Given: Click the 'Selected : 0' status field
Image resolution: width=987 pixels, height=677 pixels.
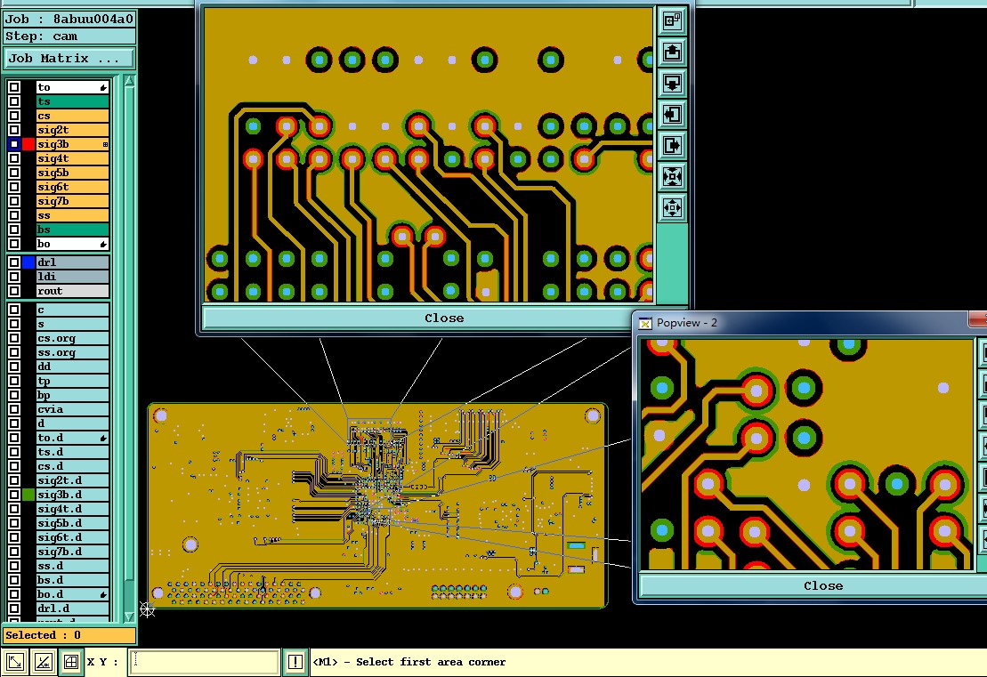Looking at the screenshot, I should point(69,635).
